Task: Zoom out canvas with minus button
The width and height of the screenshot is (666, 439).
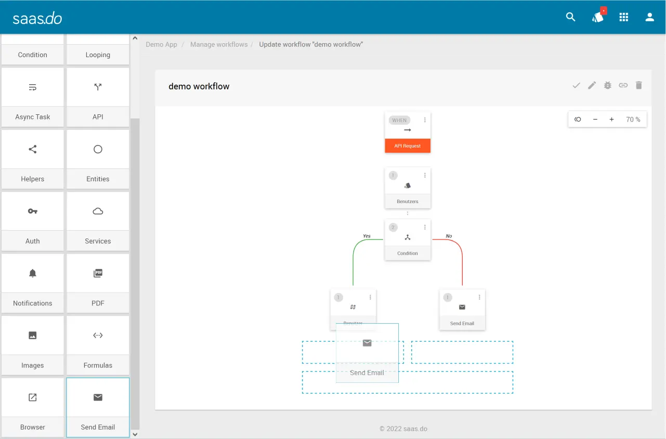Action: 595,119
